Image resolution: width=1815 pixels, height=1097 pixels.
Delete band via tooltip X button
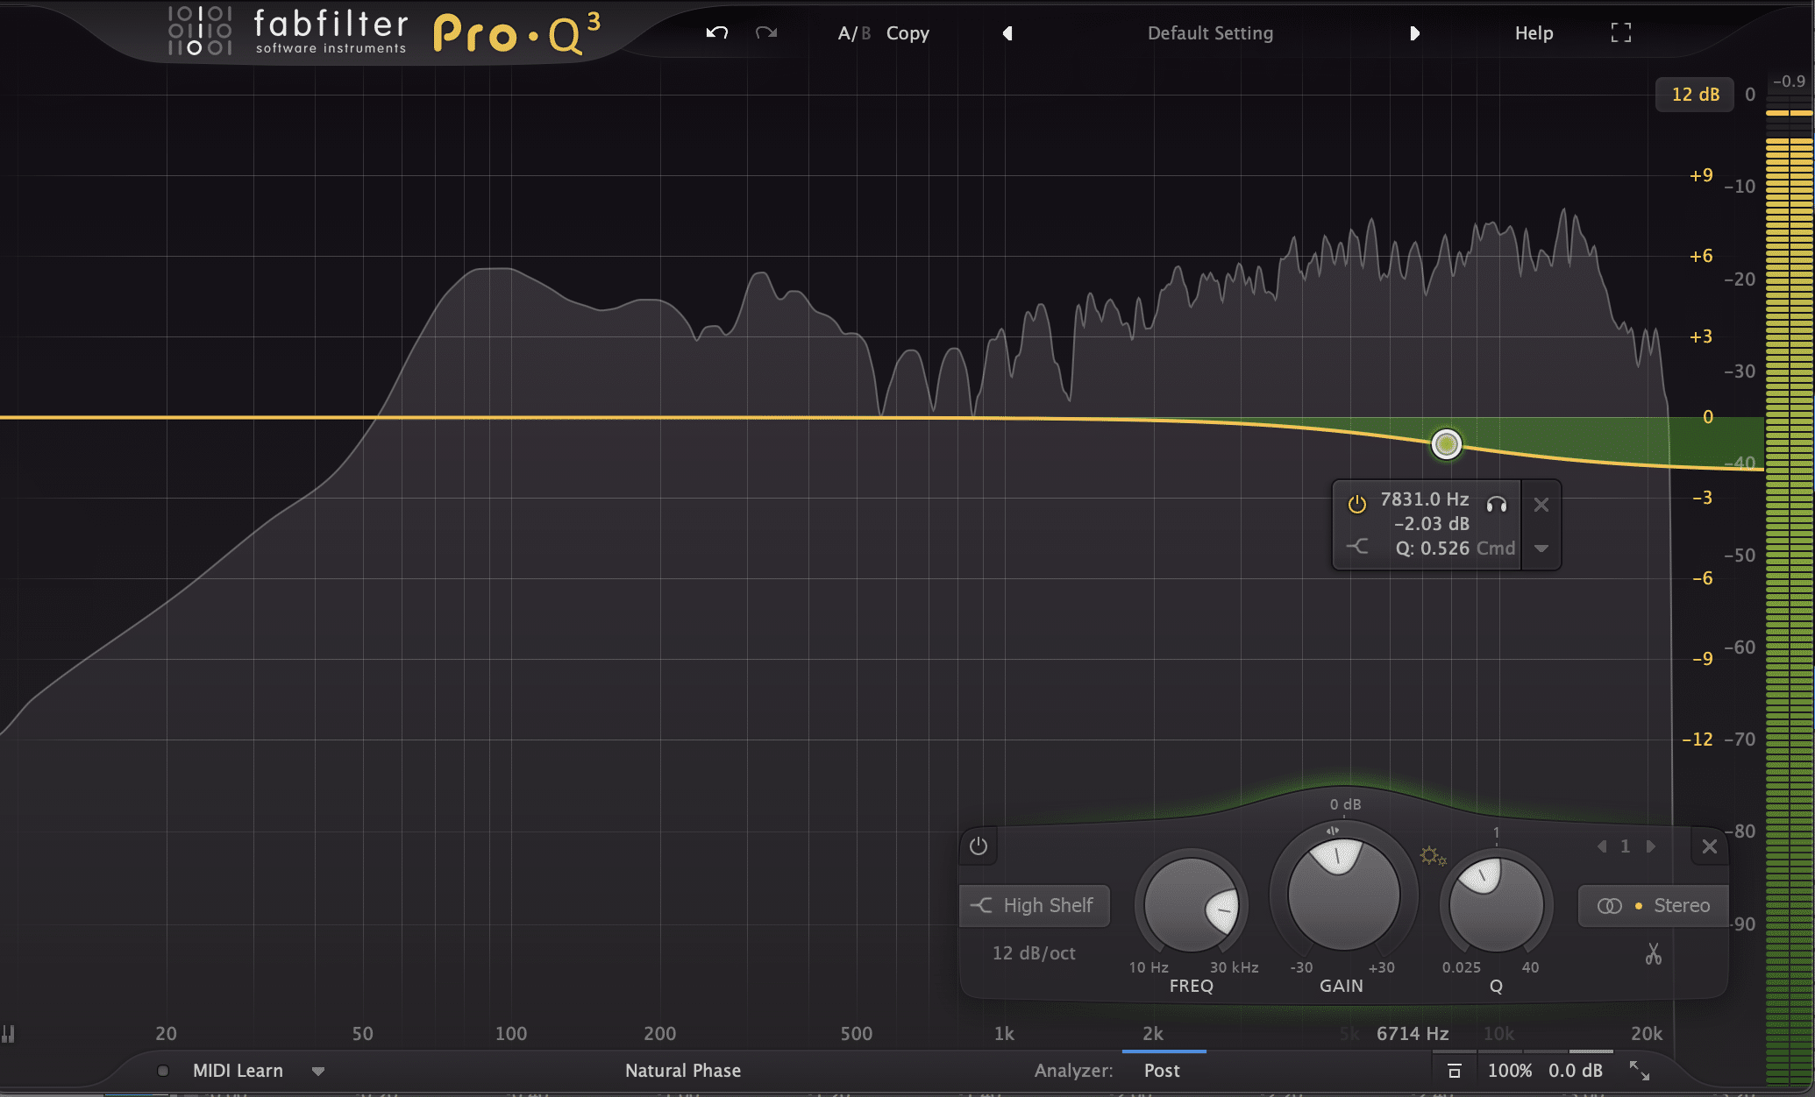coord(1541,505)
